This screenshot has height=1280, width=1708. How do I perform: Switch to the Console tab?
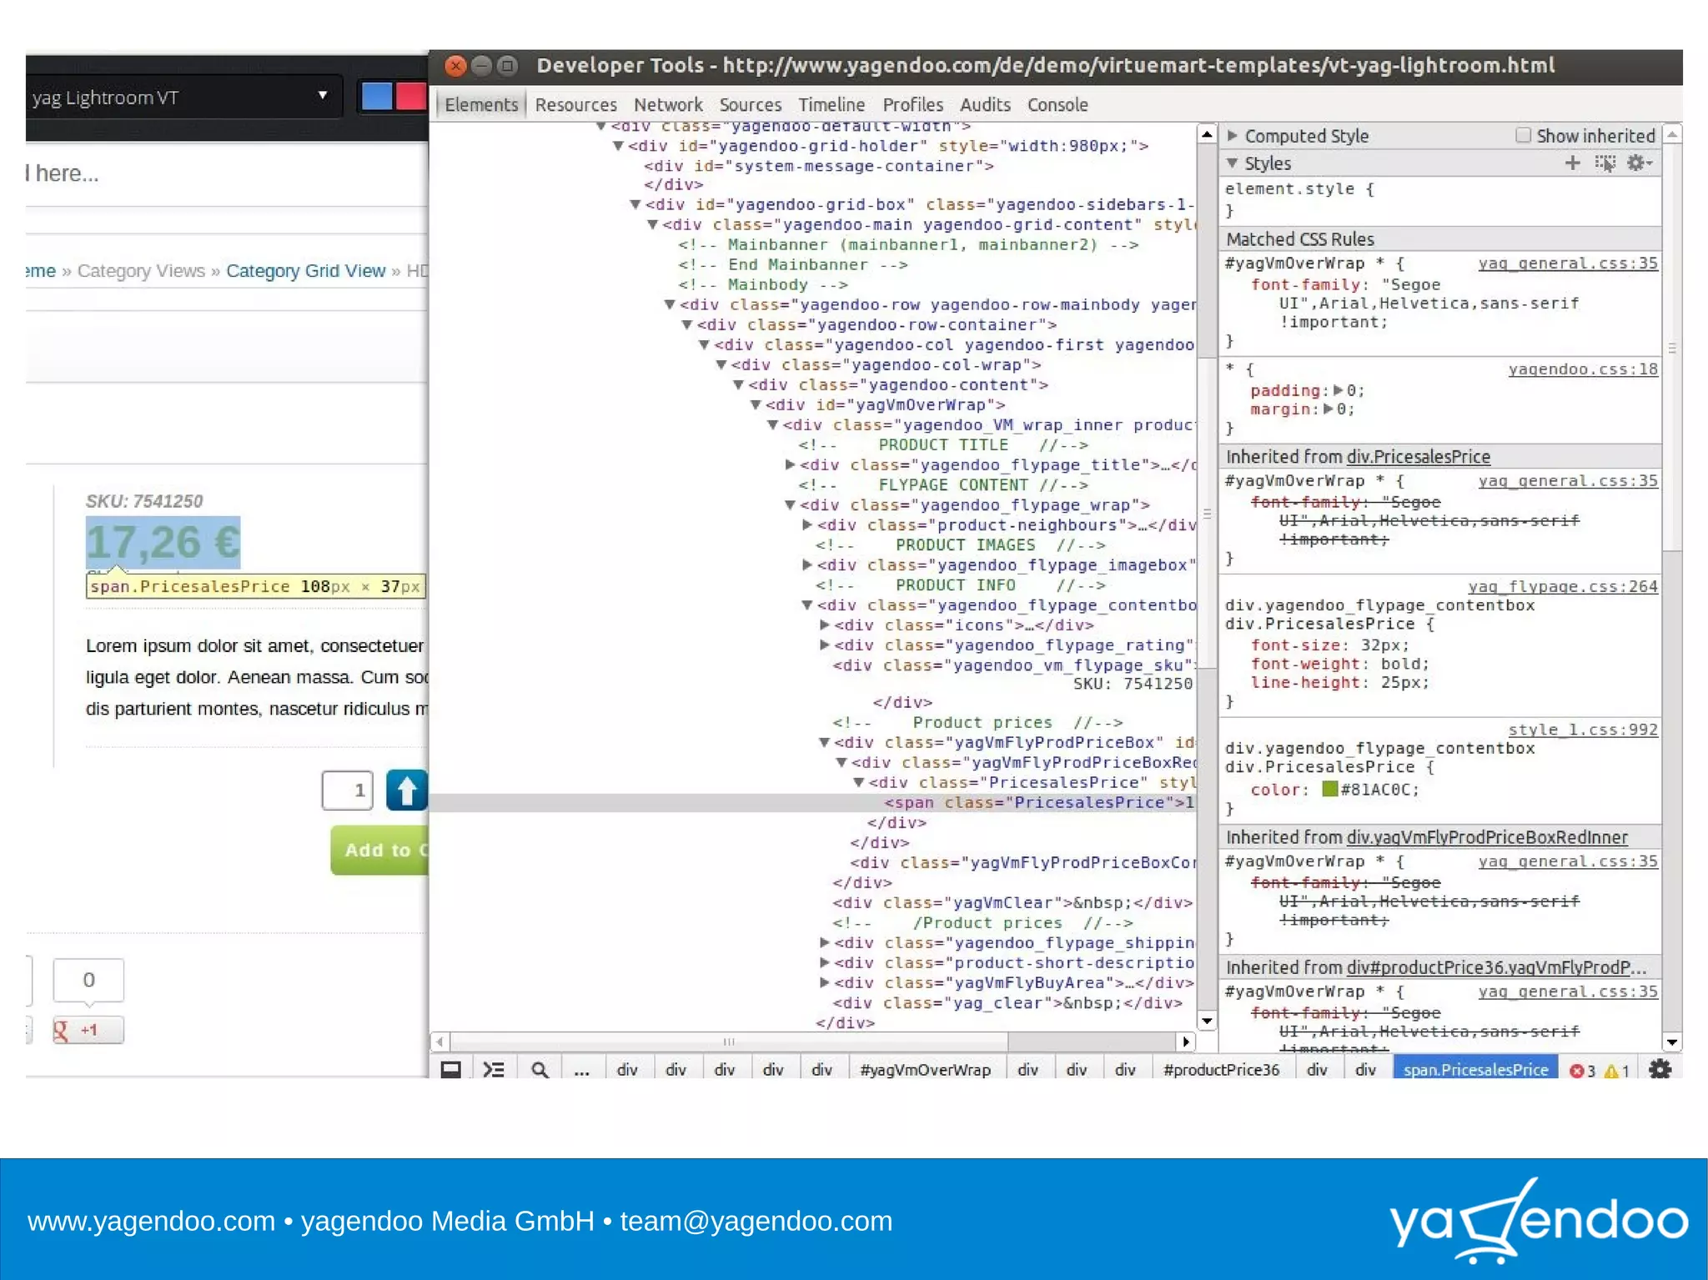(1057, 105)
